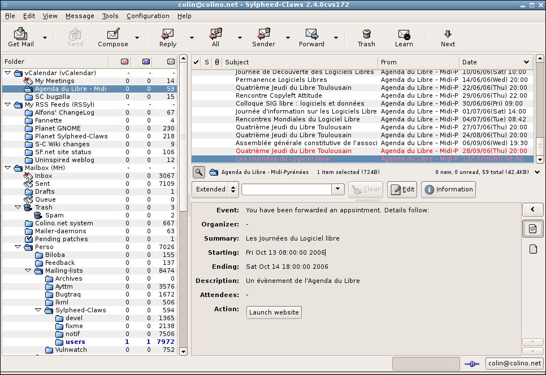The image size is (546, 375).
Task: Move message to Trash via toolbar
Action: click(x=366, y=34)
